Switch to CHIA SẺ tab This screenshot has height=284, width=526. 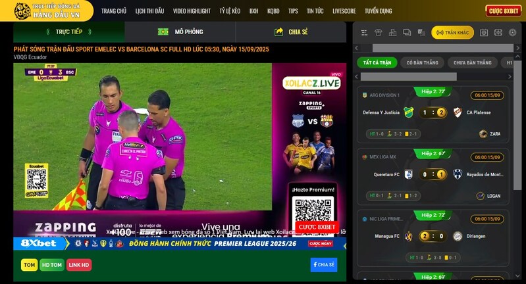click(291, 32)
